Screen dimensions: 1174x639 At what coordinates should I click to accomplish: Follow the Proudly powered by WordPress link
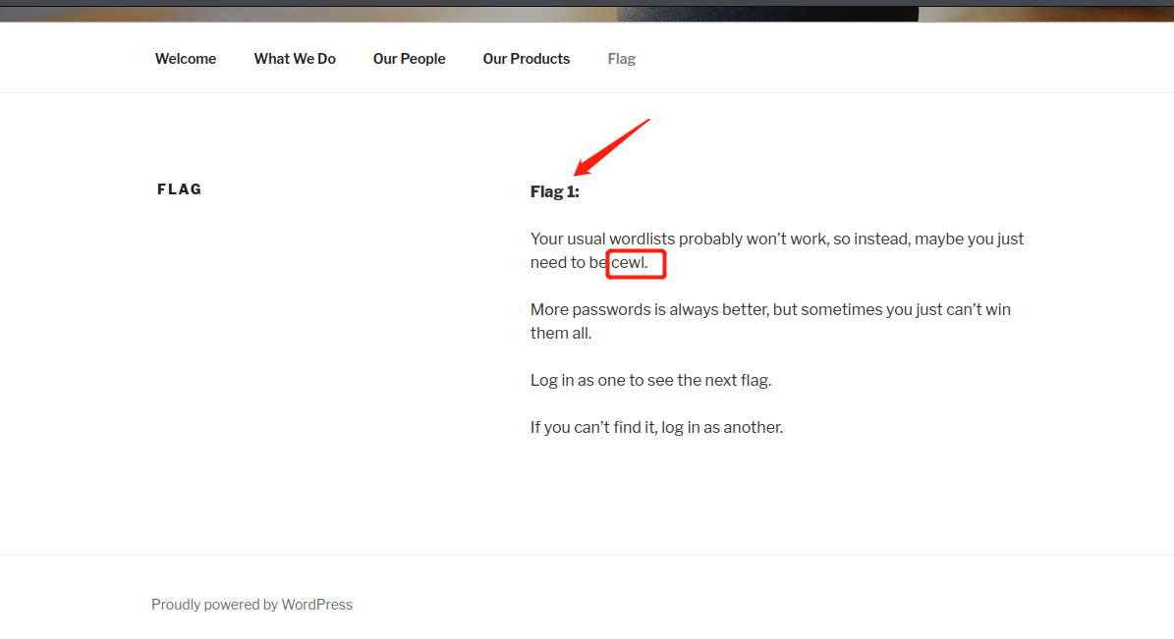[252, 604]
